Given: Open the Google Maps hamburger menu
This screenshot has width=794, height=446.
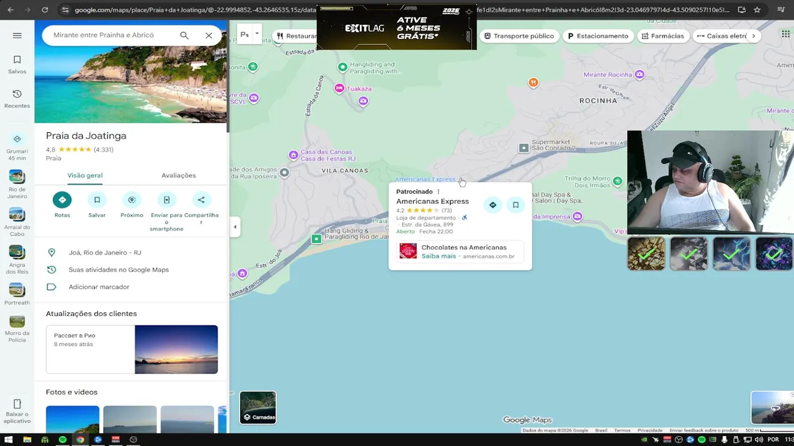Looking at the screenshot, I should click(x=17, y=35).
